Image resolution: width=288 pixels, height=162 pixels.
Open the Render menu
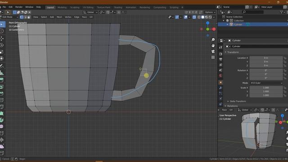point(19,7)
